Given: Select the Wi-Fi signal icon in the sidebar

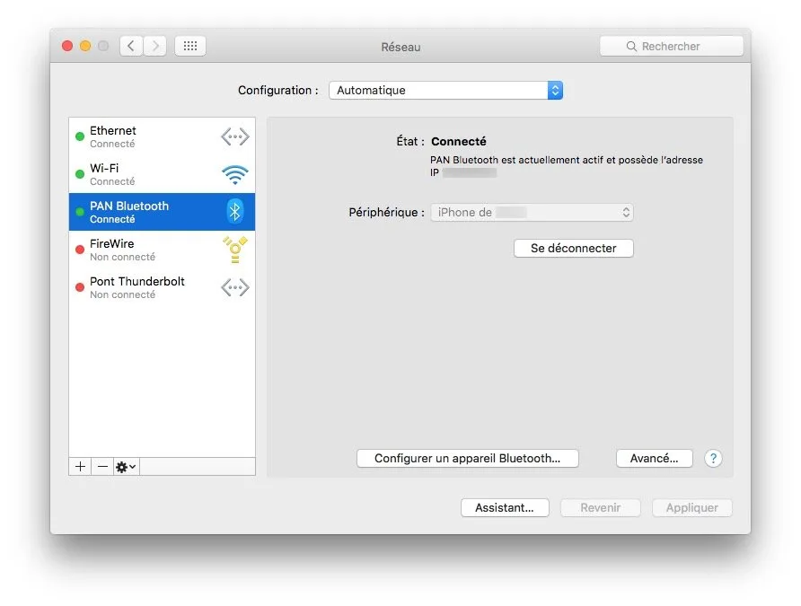Looking at the screenshot, I should point(234,174).
